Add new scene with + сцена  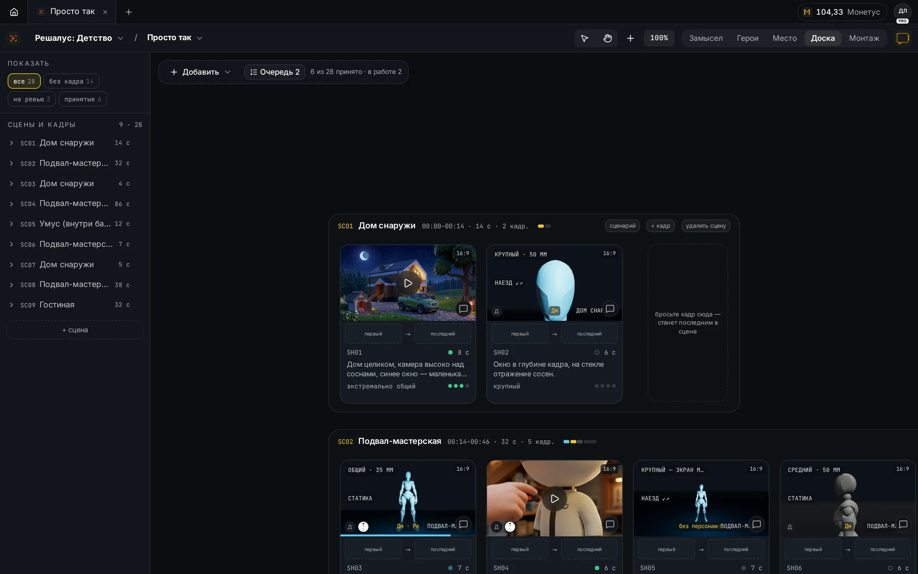(75, 330)
